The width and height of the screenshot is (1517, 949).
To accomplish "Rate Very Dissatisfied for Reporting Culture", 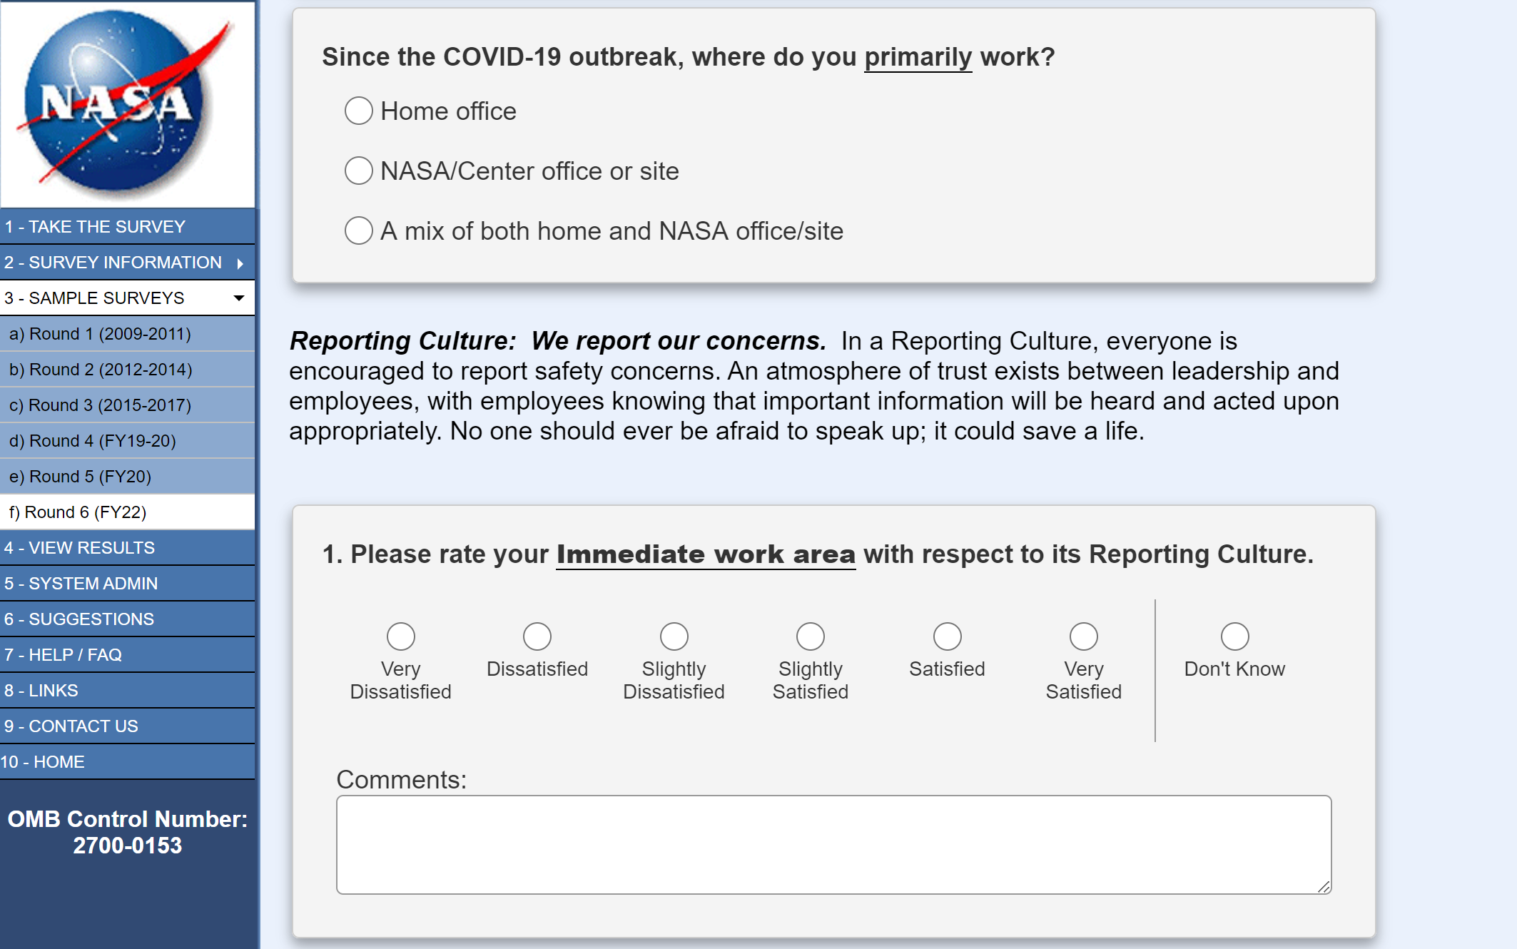I will coord(400,636).
